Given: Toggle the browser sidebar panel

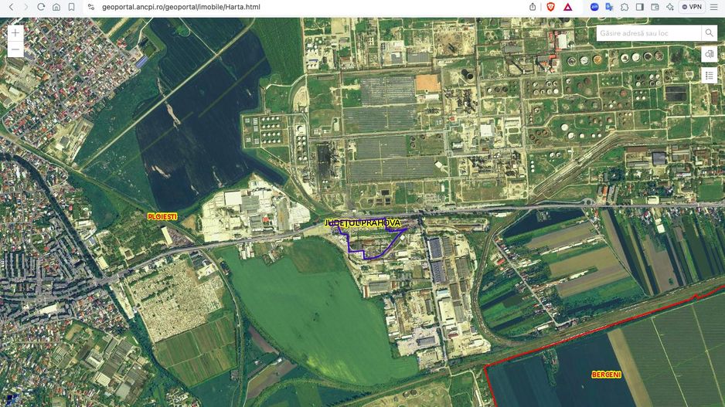Looking at the screenshot, I should point(640,7).
